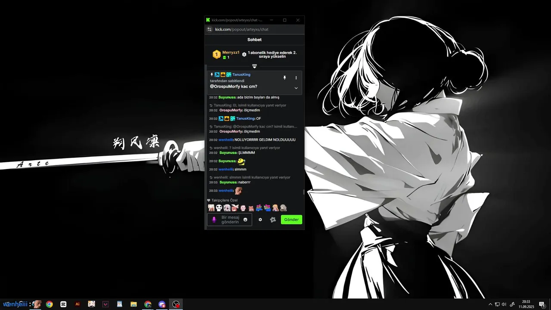Viewport: 551px width, 310px height.
Task: Click the chat scrollbar thumb
Action: coord(303,192)
